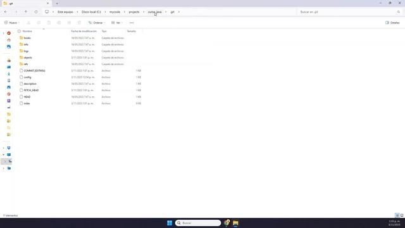Click the greyed-out Cut scissors icon
Screen dimensions: 405x228
point(28,23)
